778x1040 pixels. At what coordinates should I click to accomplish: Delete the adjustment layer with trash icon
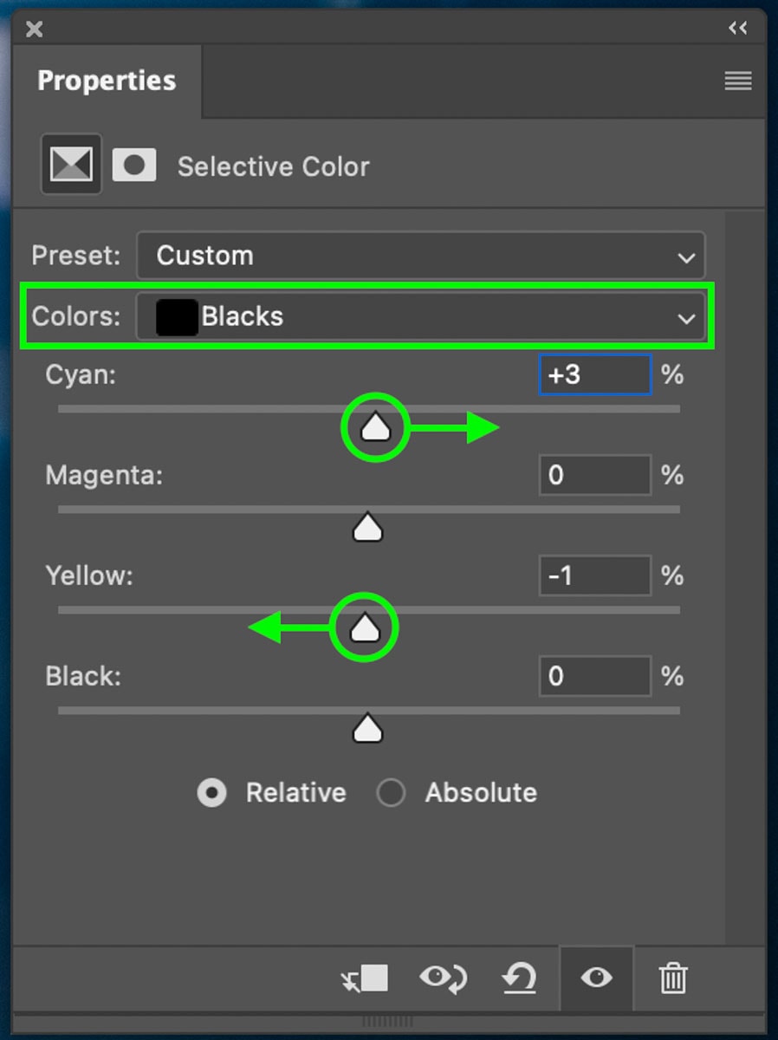coord(672,978)
